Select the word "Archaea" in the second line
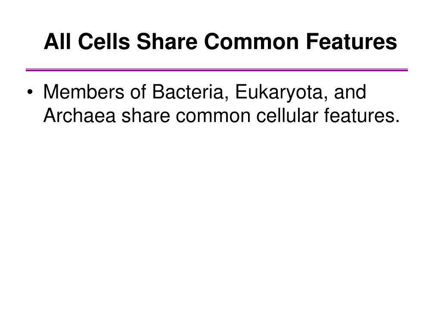Screen dimensions: 441x331 [79, 116]
